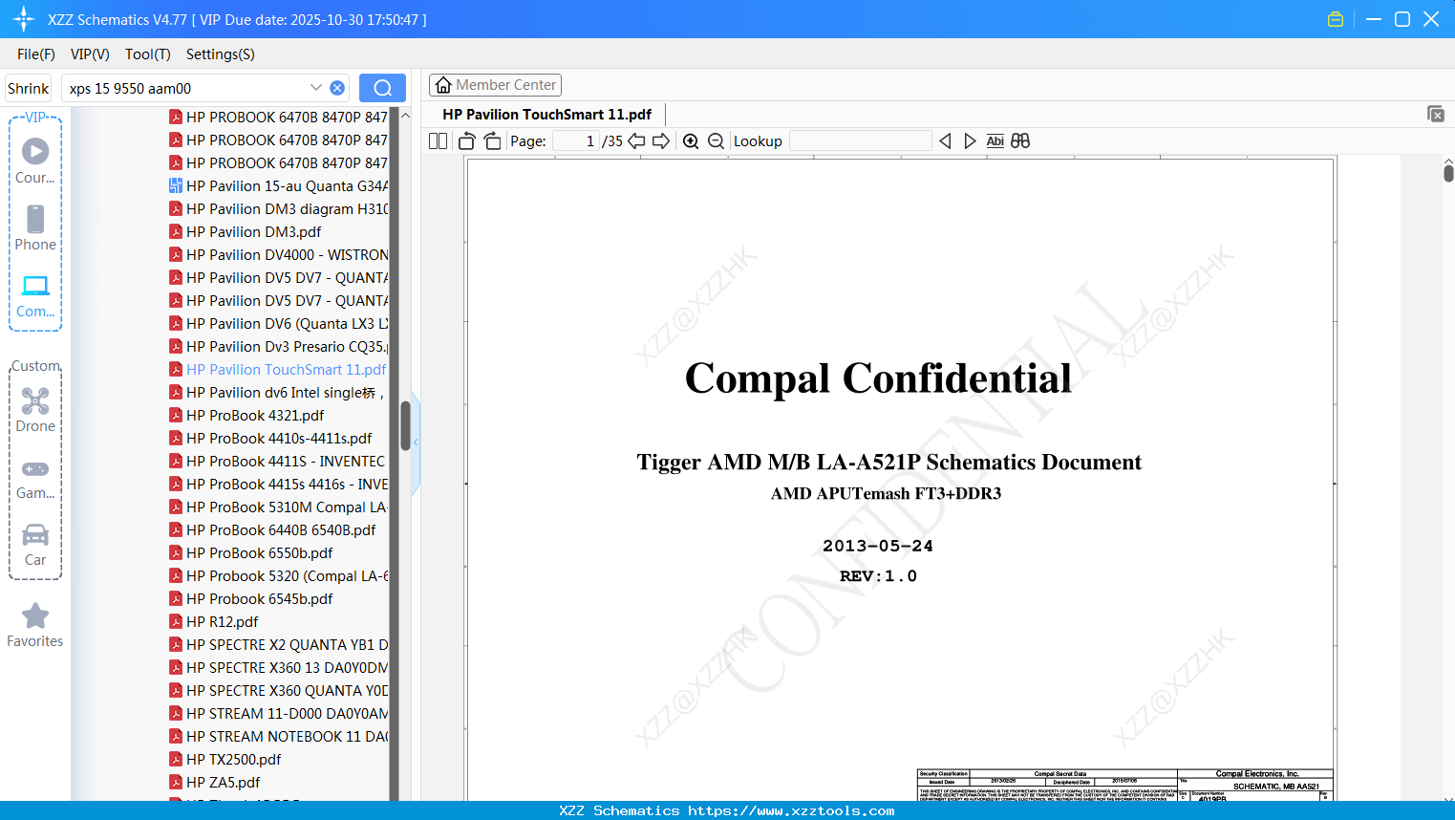Open HP R12.pdf

222,622
